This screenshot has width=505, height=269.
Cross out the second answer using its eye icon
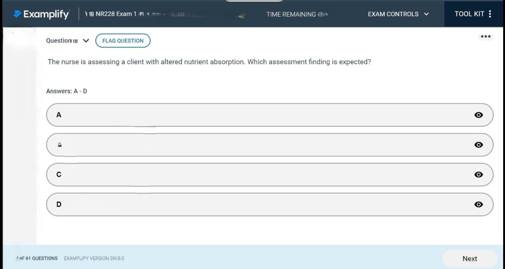(478, 145)
